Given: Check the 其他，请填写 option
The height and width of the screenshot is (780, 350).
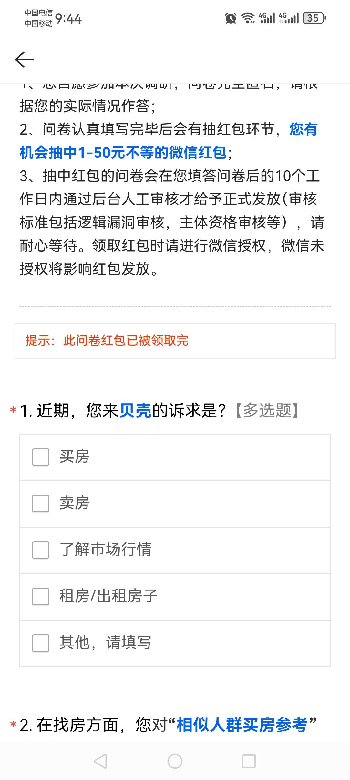Looking at the screenshot, I should click(41, 643).
